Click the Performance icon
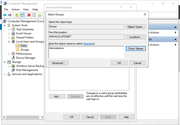Image resolution: width=180 pixels, height=125 pixels. [13, 54]
